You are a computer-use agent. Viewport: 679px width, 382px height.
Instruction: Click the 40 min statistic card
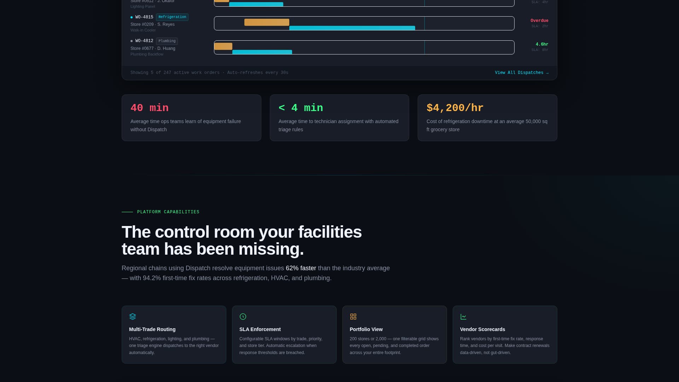pos(191,118)
